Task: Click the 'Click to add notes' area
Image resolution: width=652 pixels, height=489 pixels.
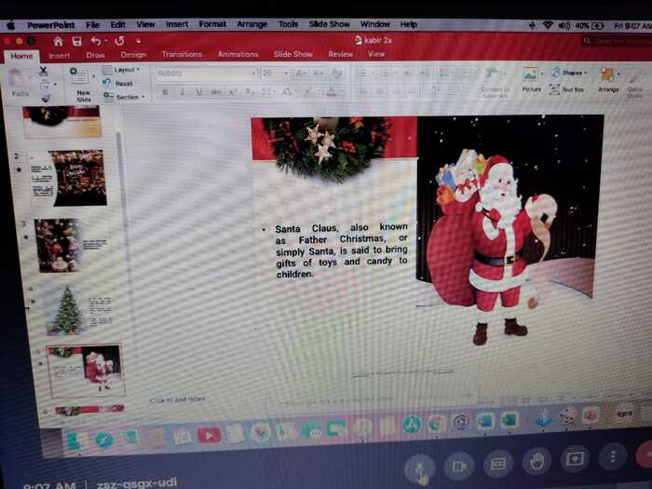Action: (177, 400)
